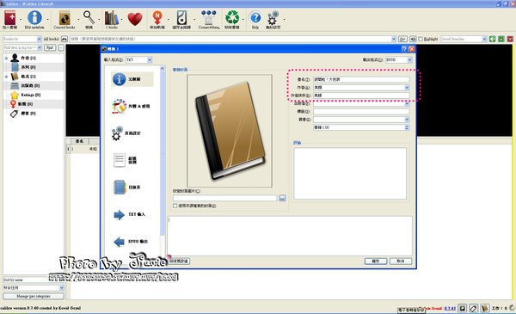516x314 pixels.
Task: Open Edit metadata blue info icon
Action: coord(34,18)
